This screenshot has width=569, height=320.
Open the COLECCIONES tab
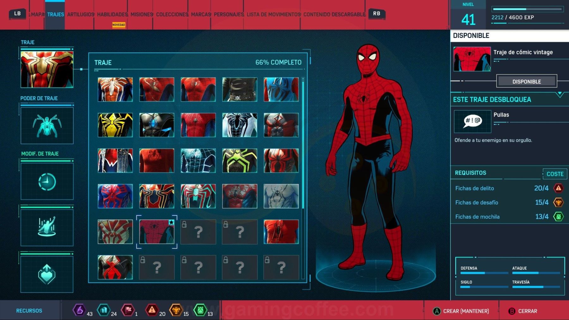(172, 15)
